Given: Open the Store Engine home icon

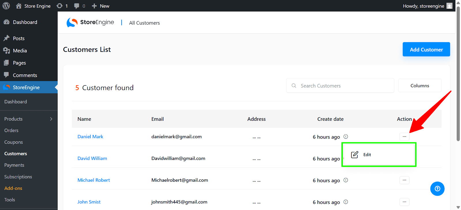Looking at the screenshot, I should click(x=19, y=6).
